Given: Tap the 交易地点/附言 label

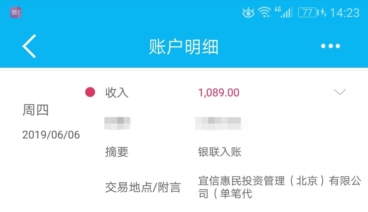Looking at the screenshot, I should click(x=143, y=187).
